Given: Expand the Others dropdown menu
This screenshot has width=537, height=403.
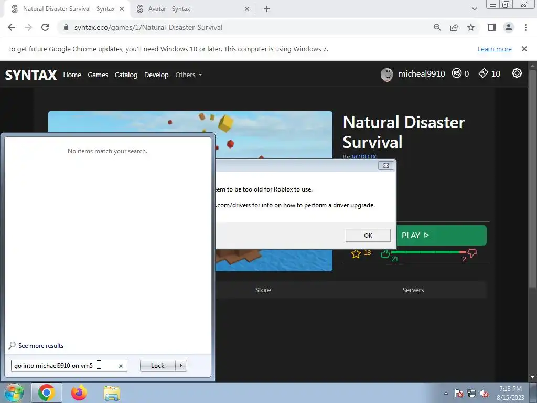Looking at the screenshot, I should (188, 75).
